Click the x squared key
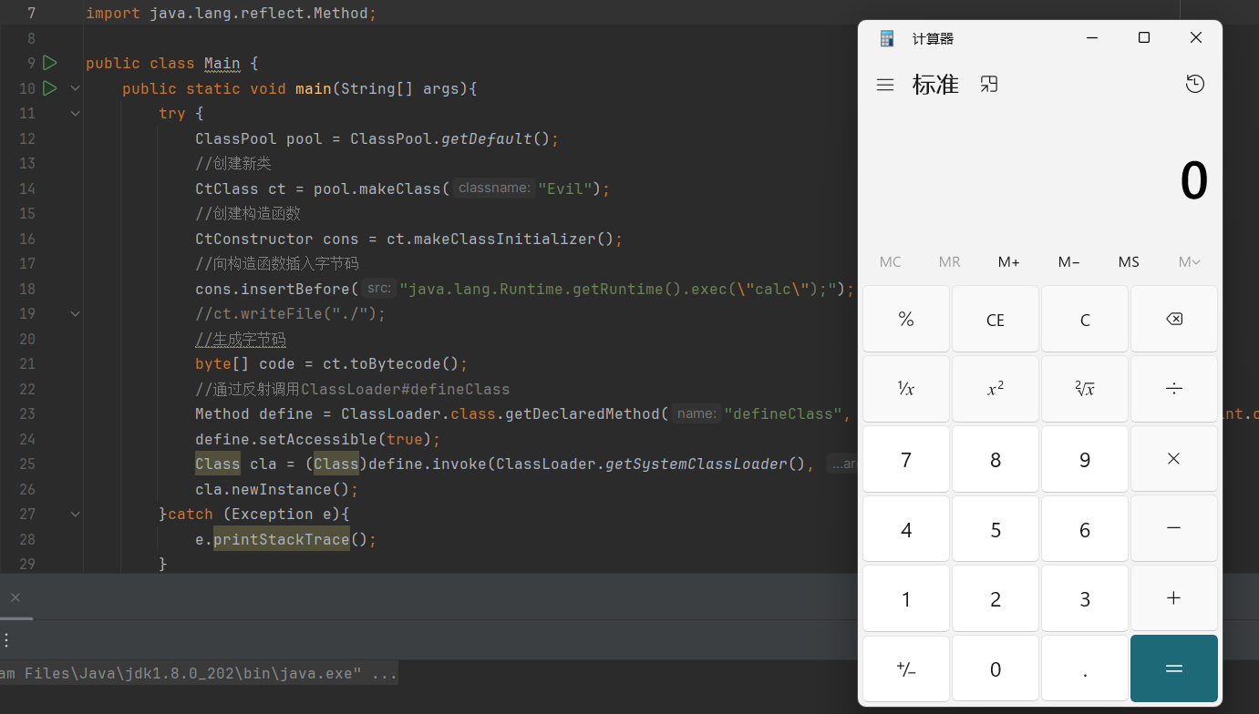The width and height of the screenshot is (1259, 714). click(x=996, y=389)
